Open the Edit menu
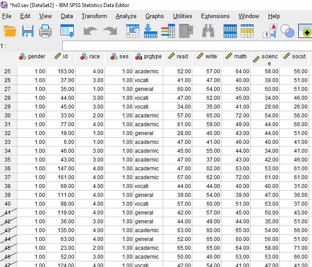312x267 pixels. coord(25,16)
